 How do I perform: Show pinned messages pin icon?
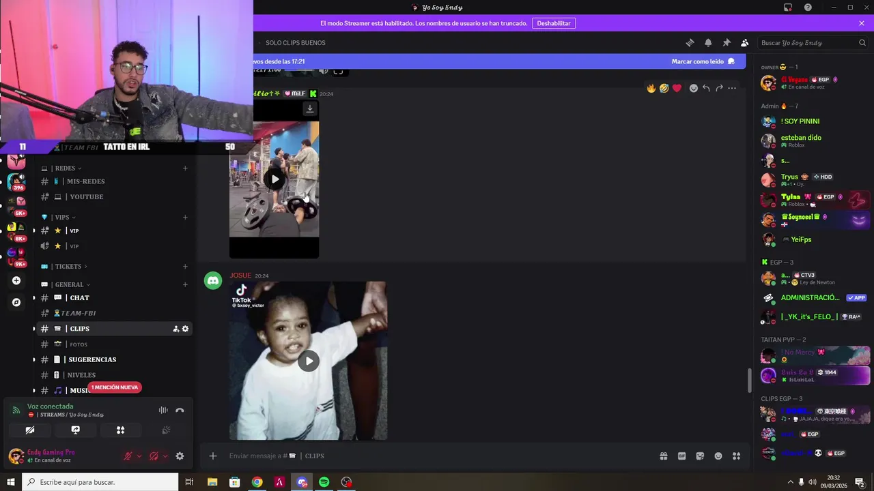(x=727, y=42)
